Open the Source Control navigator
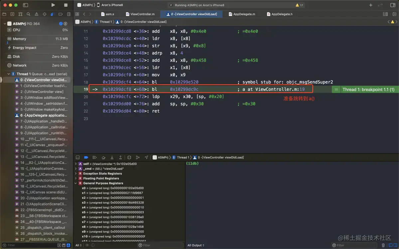Image resolution: width=399 pixels, height=249 pixels. 12,14
